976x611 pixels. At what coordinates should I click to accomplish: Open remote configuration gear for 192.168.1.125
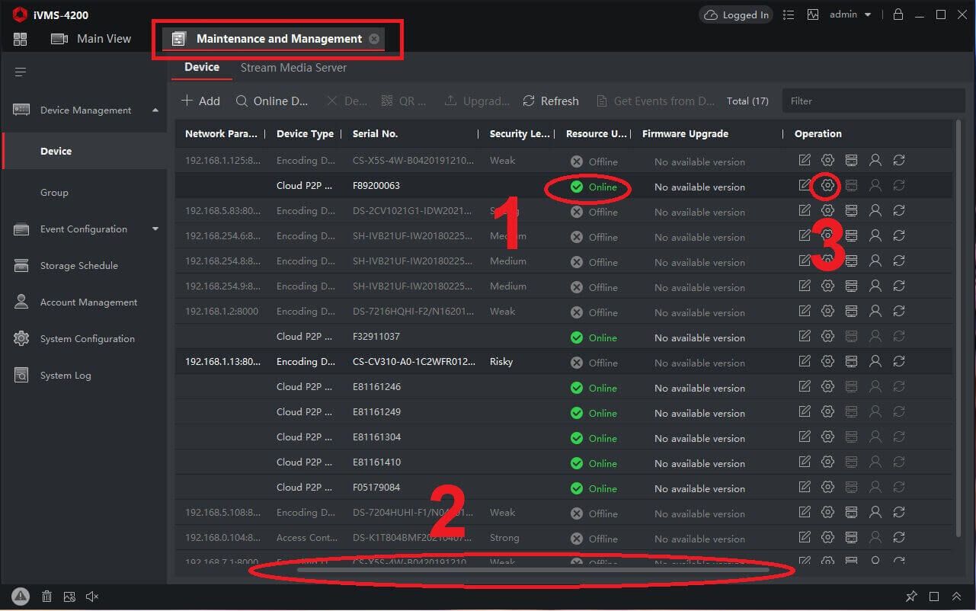(828, 160)
